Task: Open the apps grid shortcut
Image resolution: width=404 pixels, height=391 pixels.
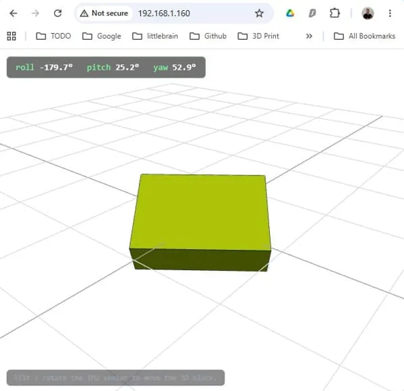Action: (x=11, y=36)
